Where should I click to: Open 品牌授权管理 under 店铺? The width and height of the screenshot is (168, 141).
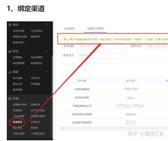pyautogui.click(x=38, y=116)
